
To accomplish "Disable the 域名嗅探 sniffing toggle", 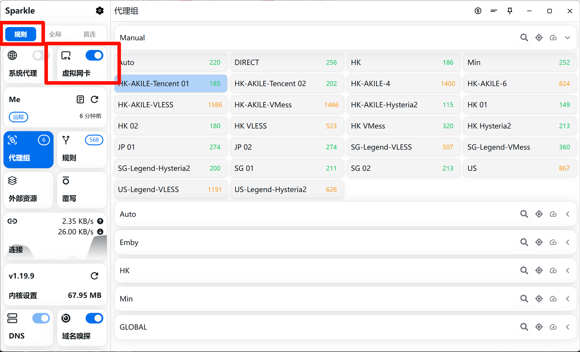I will [x=94, y=318].
